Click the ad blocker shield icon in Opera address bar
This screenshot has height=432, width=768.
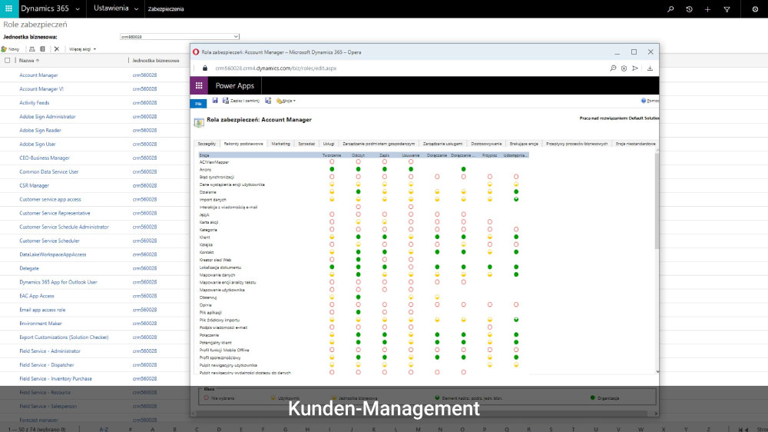coord(624,68)
